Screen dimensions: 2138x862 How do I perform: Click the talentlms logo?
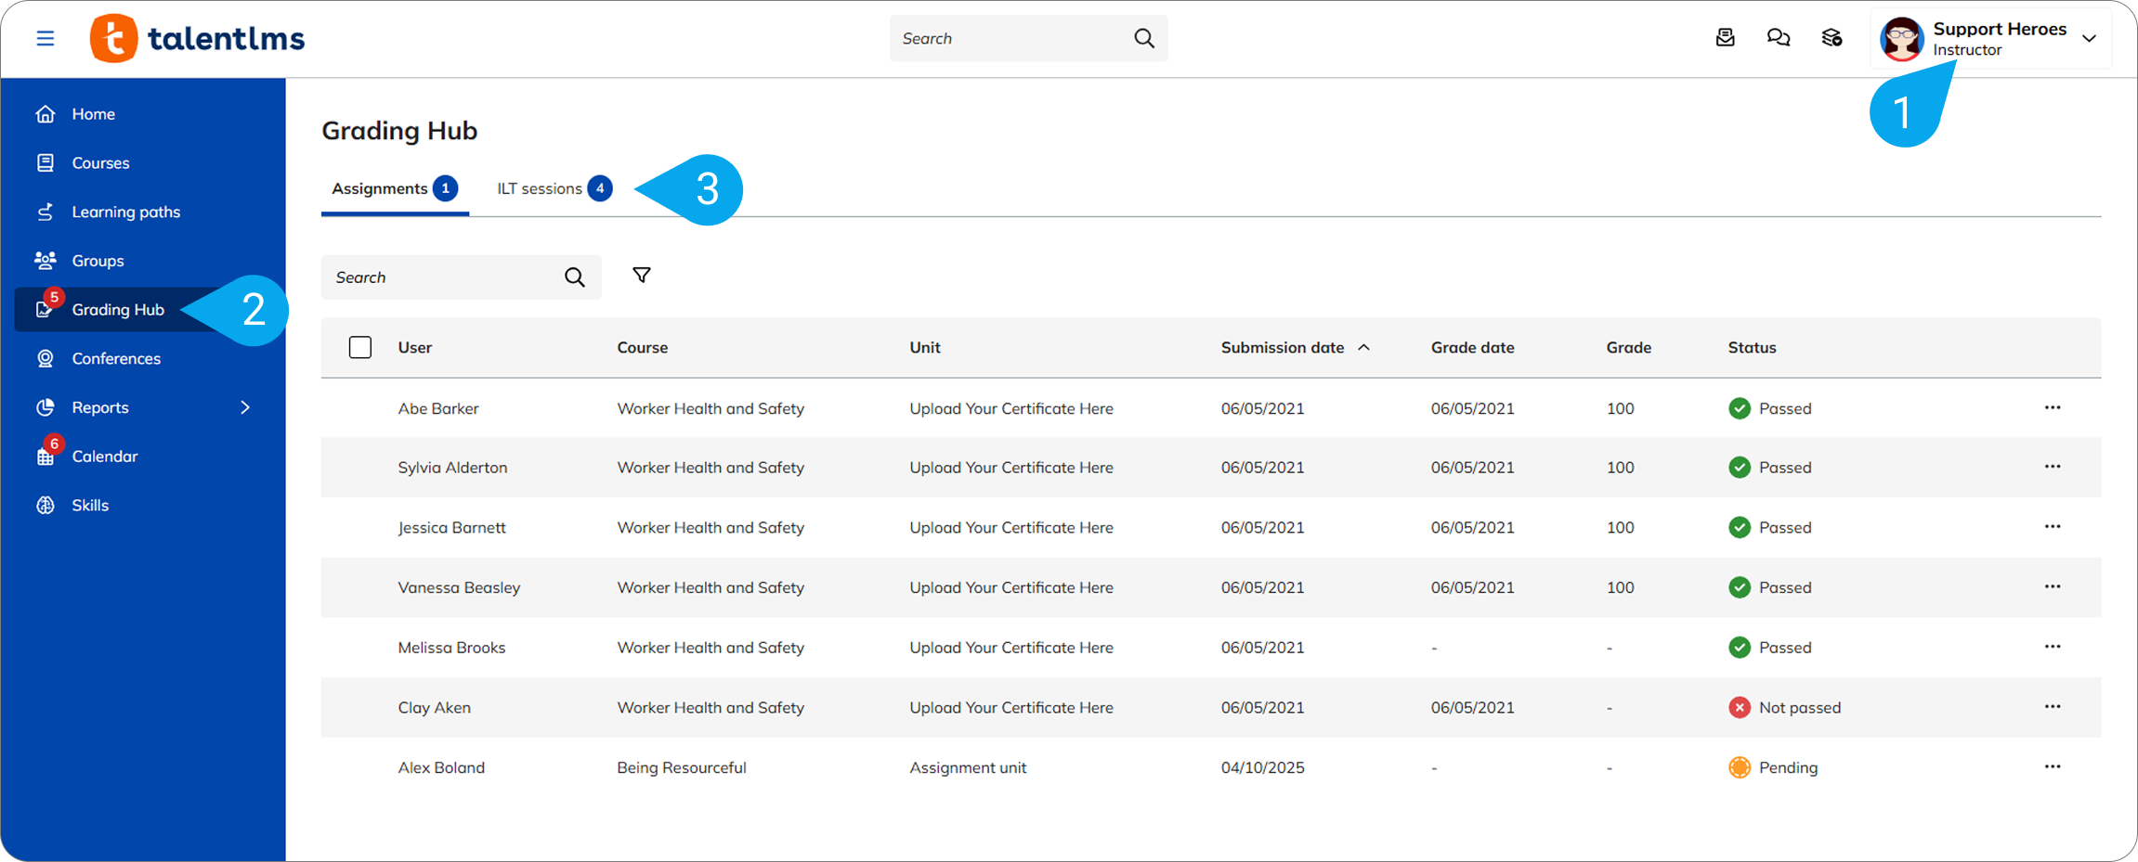(197, 38)
